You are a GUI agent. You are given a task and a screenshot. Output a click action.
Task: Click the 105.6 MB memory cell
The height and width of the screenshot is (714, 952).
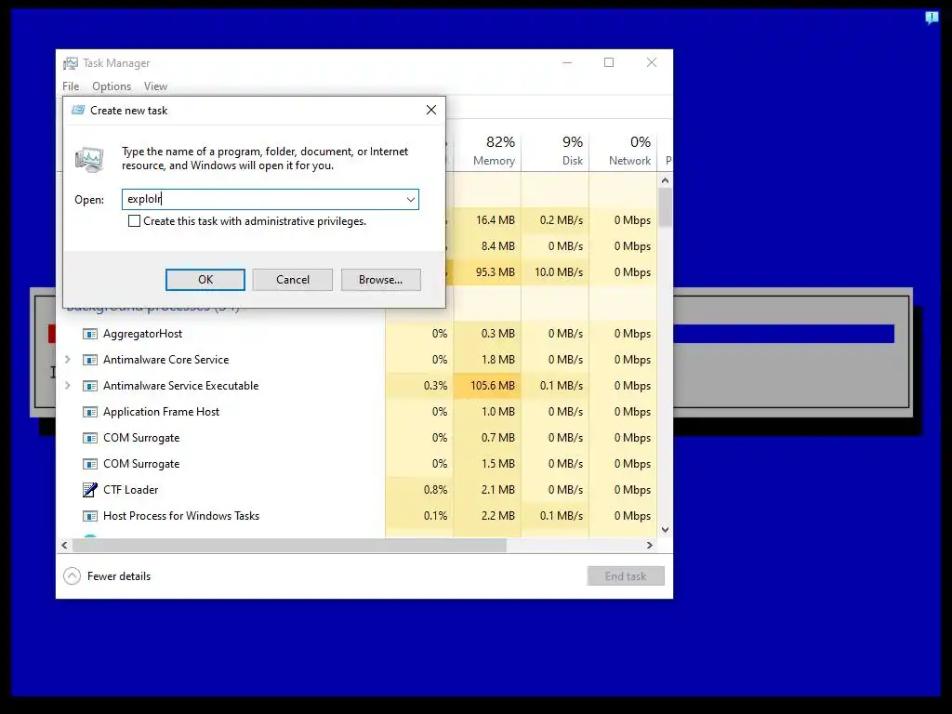(487, 386)
